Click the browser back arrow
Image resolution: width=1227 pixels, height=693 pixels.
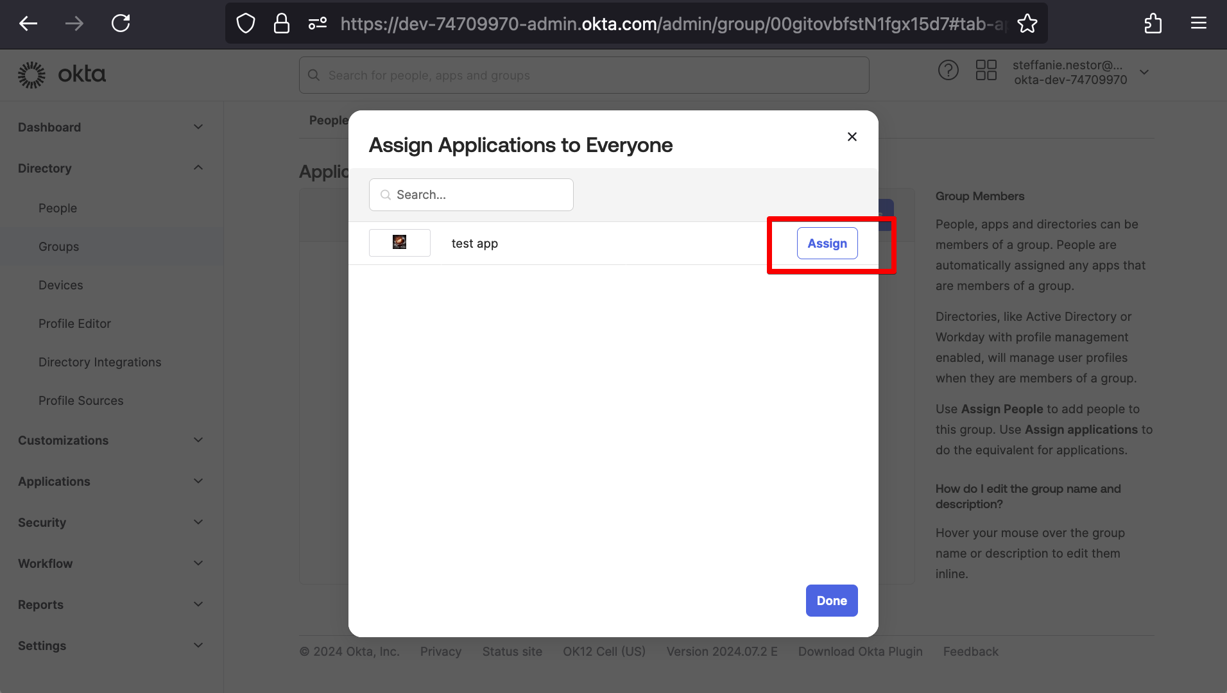[x=28, y=24]
